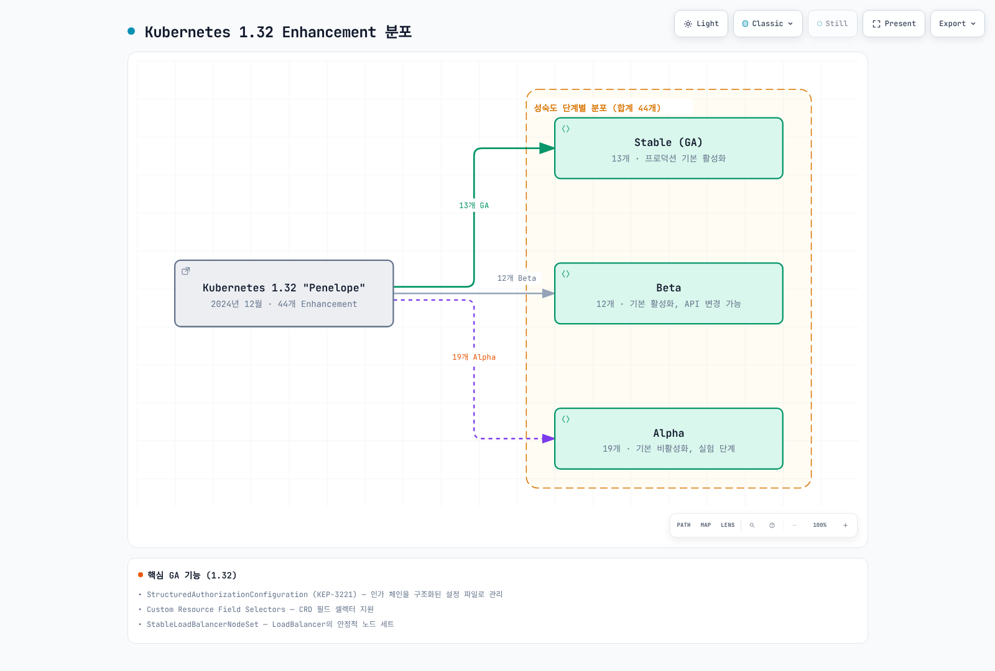
Task: Click the Alpha node subtitle "19개 · 기본 비활성화, 실험 단계"
Action: [x=669, y=449]
